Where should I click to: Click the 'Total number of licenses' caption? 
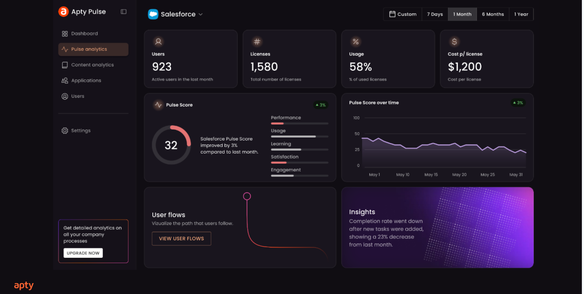[x=276, y=79]
